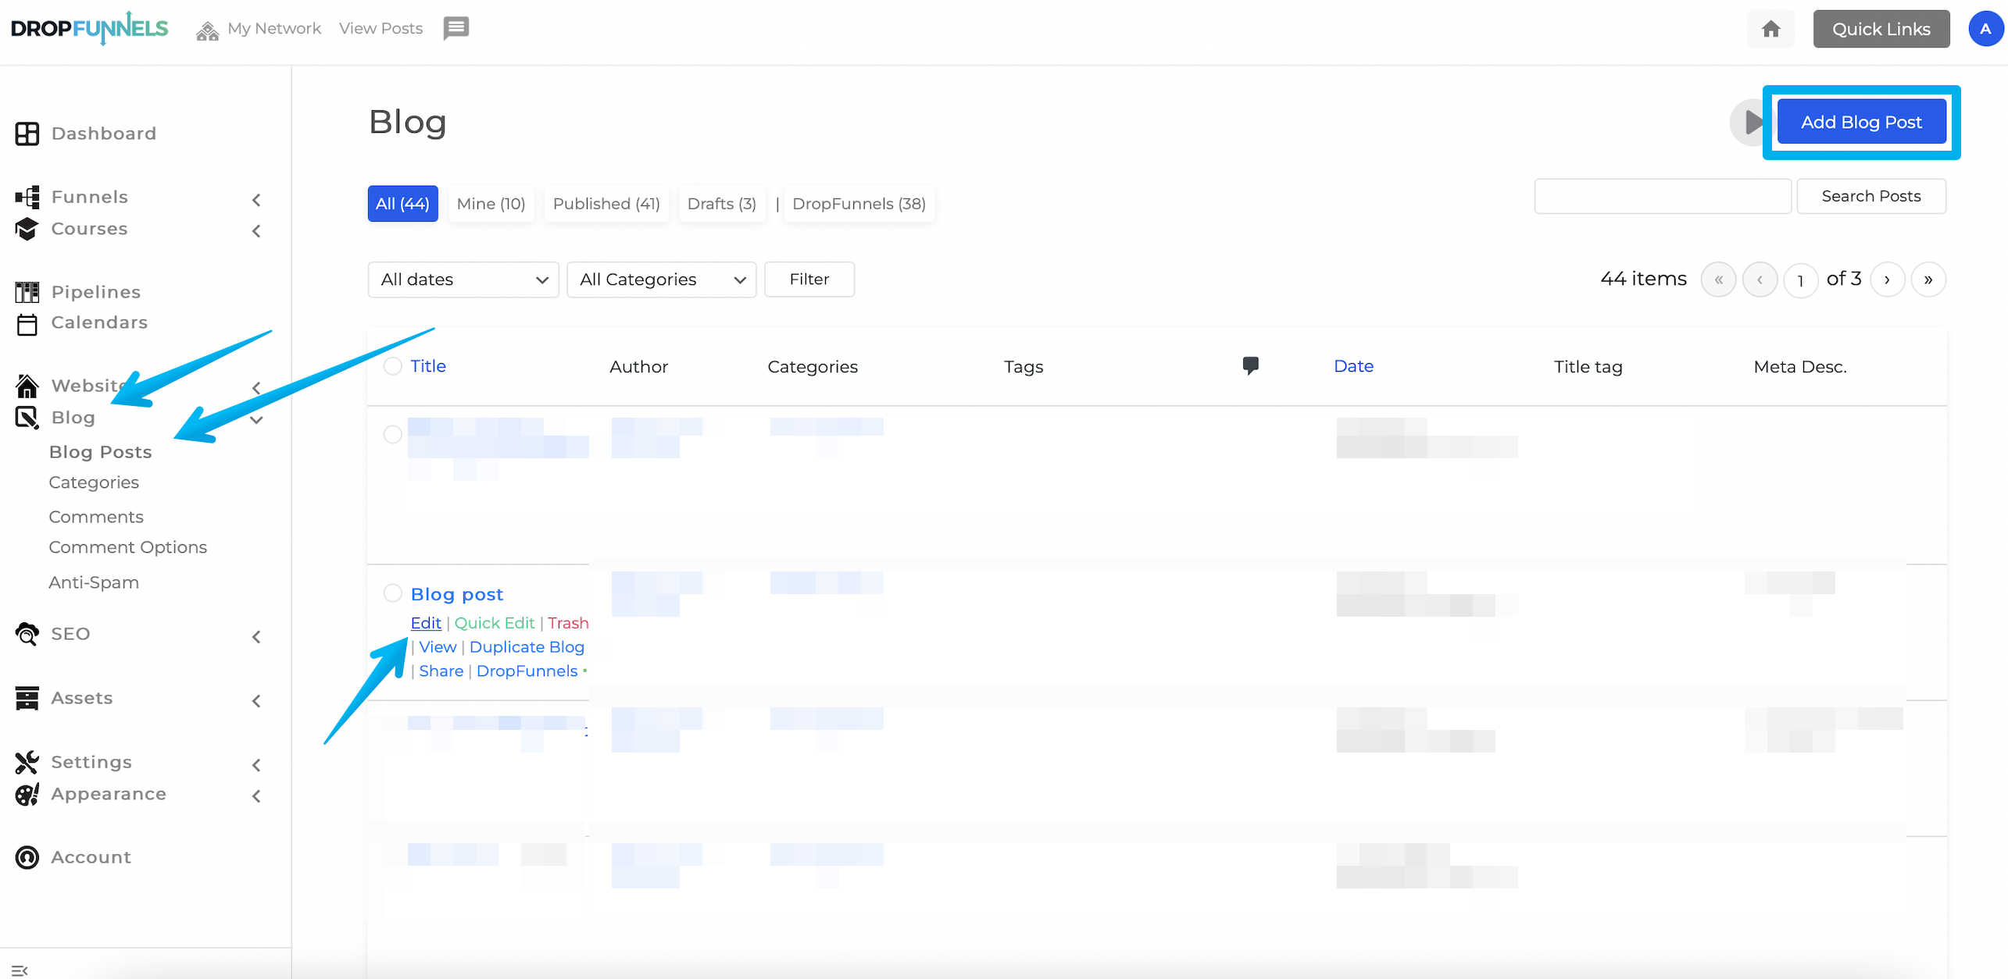The image size is (2008, 979).
Task: Click Trash link under Blog post
Action: [x=568, y=623]
